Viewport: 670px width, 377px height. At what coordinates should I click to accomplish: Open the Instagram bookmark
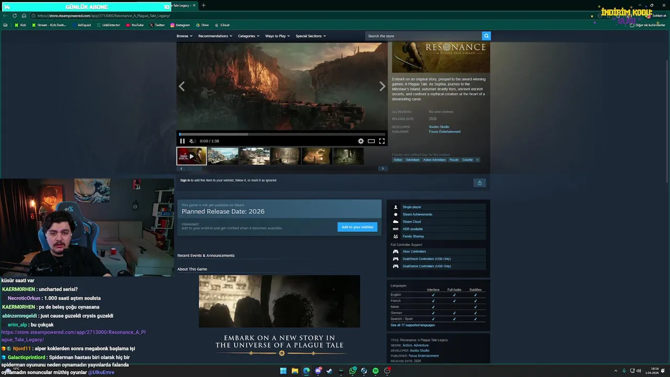click(180, 25)
